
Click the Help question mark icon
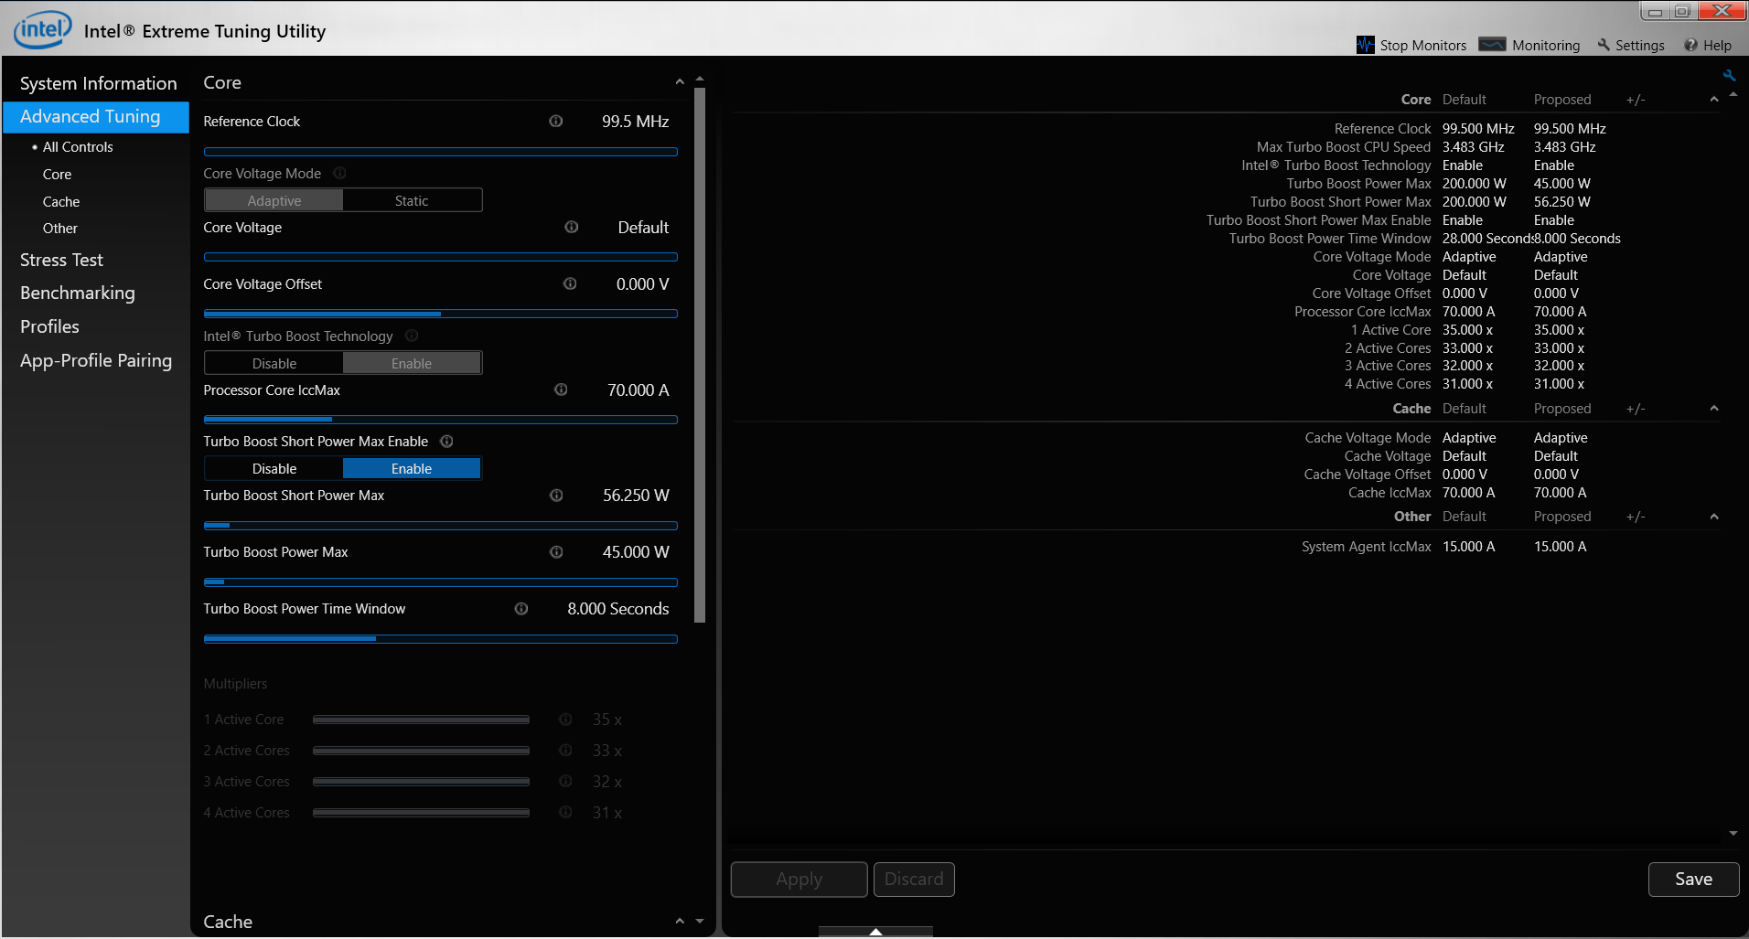tap(1690, 45)
